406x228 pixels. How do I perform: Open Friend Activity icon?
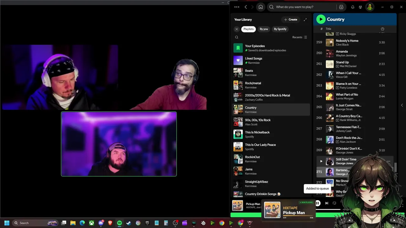tap(361, 7)
